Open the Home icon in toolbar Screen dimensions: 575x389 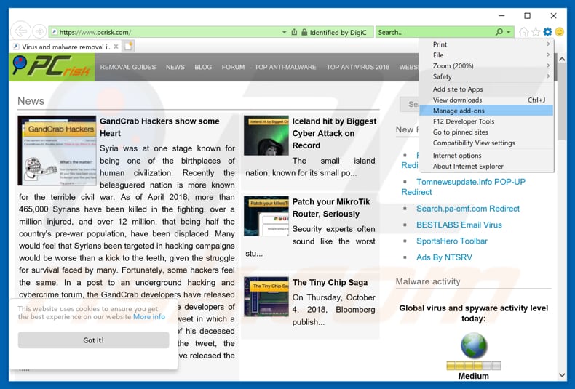523,32
